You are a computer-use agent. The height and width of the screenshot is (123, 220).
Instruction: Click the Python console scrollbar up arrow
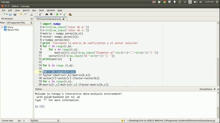click(x=218, y=93)
